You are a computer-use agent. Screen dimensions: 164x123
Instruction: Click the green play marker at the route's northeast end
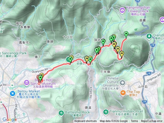pos(126,34)
